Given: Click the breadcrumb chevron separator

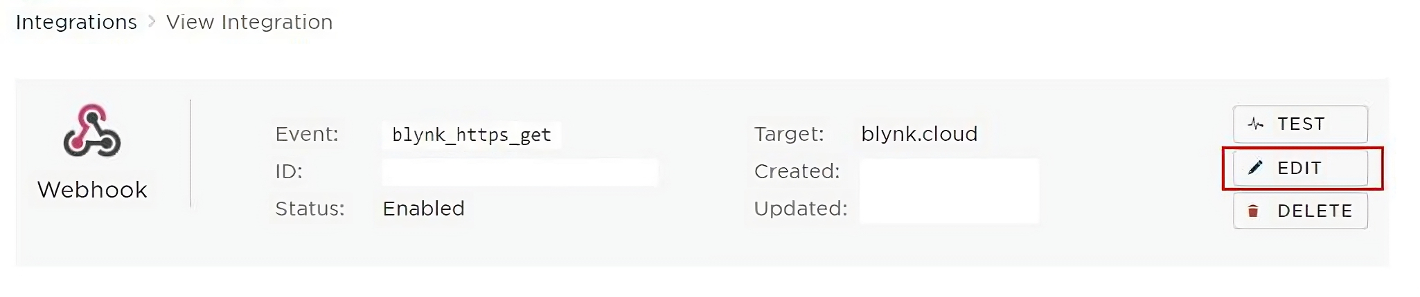Looking at the screenshot, I should [152, 22].
